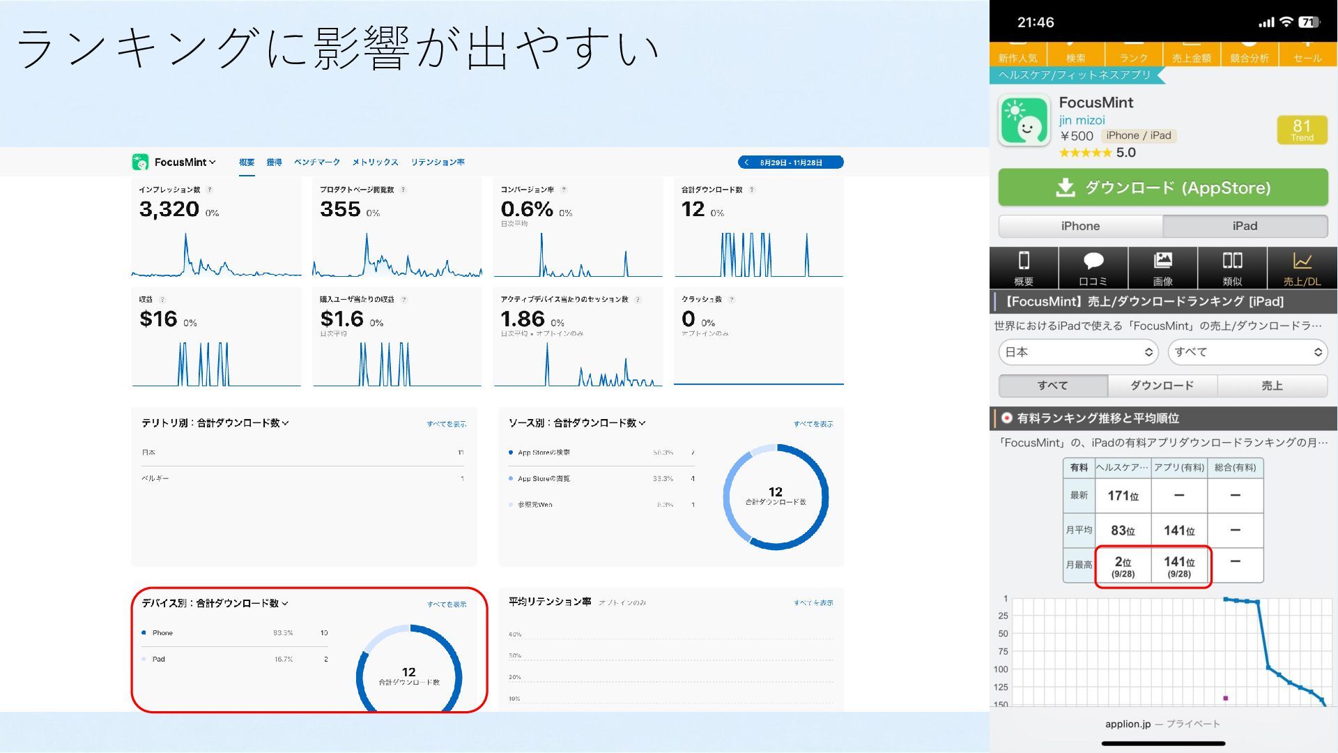Switch to the メトリックス tab
Image resolution: width=1338 pixels, height=753 pixels.
coord(375,162)
